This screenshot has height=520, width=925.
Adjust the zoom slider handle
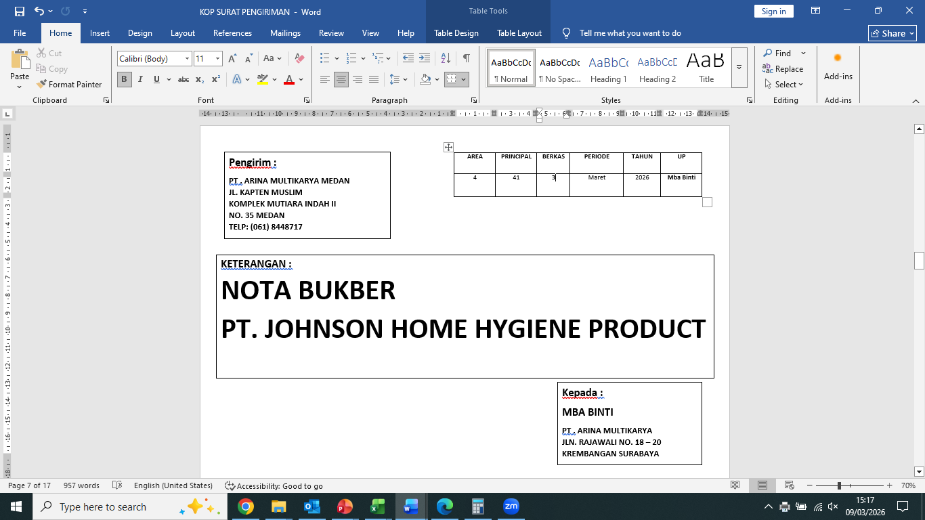click(839, 485)
